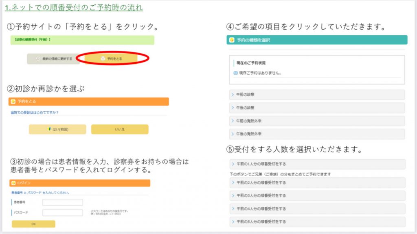Viewport: 417px width, 234px height.
Task: Click the icon in the 予約の種類を選択 header
Action: 232,40
